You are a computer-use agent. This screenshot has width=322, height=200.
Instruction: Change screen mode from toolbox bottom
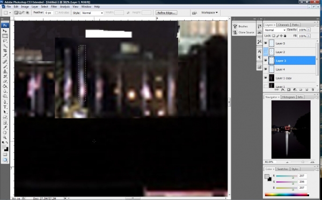[x=5, y=160]
